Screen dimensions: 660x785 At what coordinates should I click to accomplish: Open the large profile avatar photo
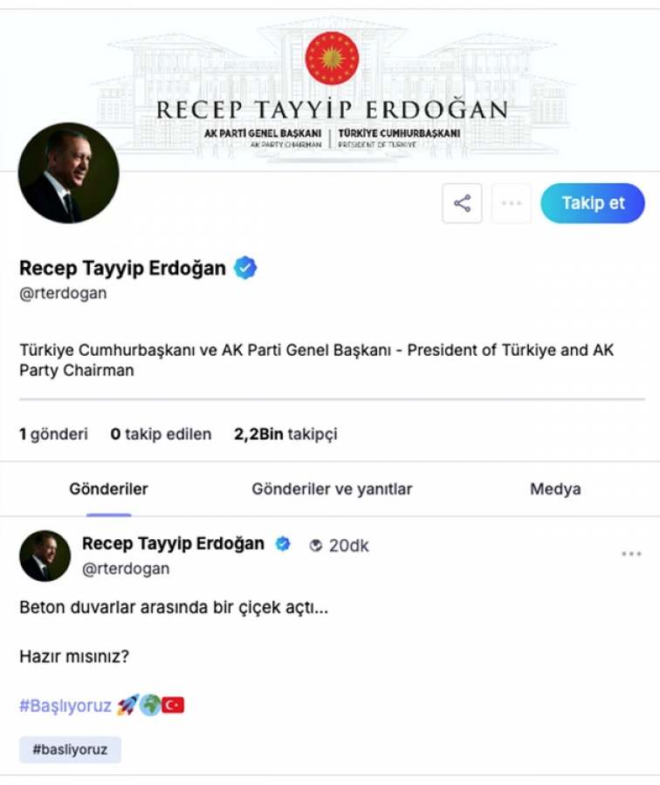click(69, 173)
